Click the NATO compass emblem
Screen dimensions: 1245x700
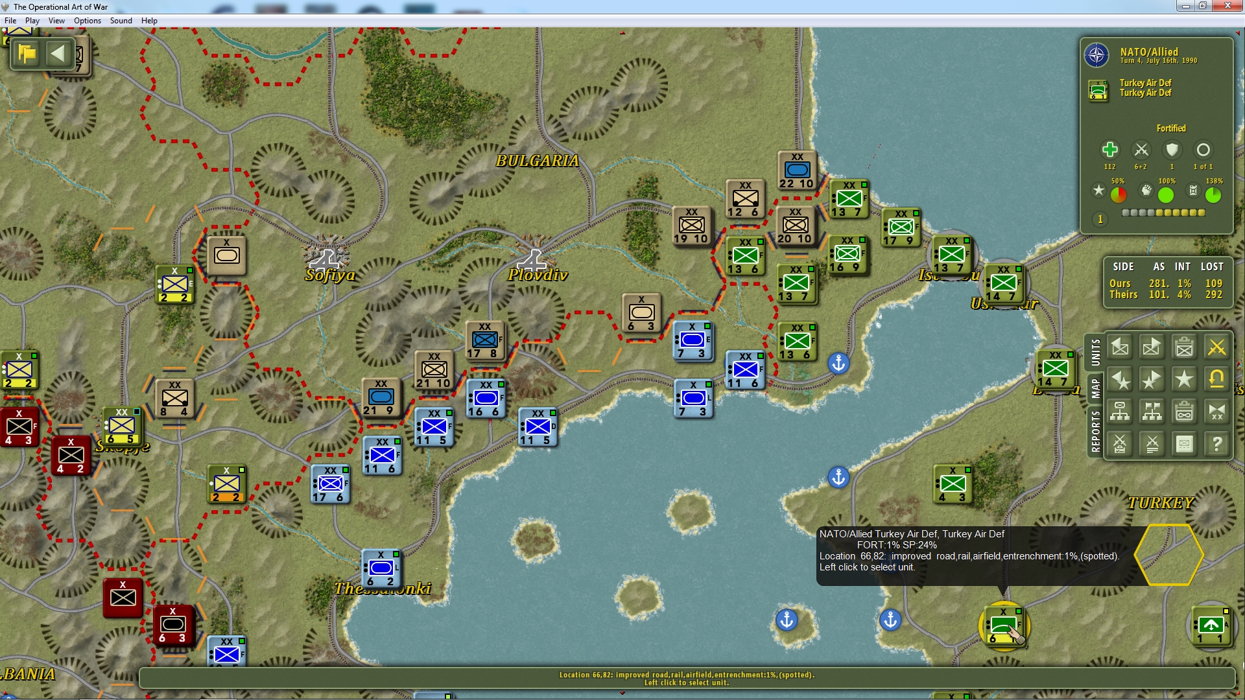[x=1097, y=55]
